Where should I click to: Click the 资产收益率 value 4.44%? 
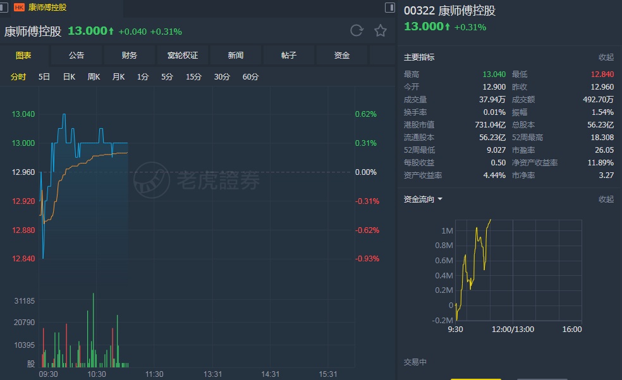tap(494, 175)
